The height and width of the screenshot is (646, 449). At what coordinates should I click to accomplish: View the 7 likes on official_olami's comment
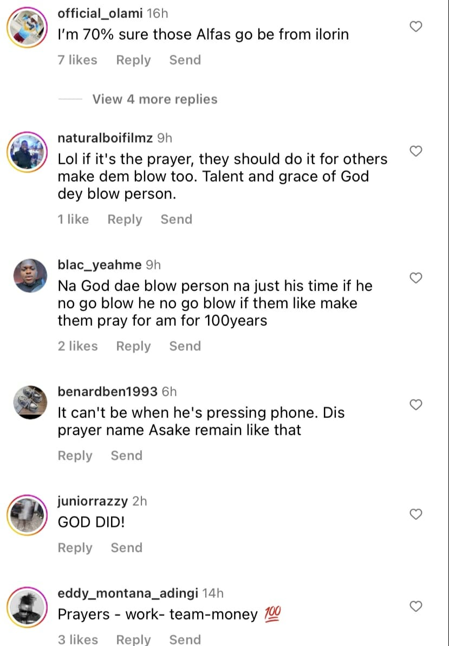(77, 60)
